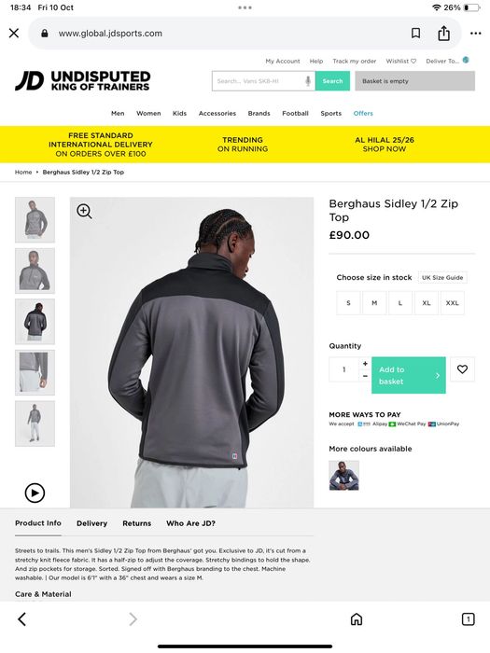Increase quantity with plus stepper
Screen dimensions: 490x653
(x=365, y=364)
